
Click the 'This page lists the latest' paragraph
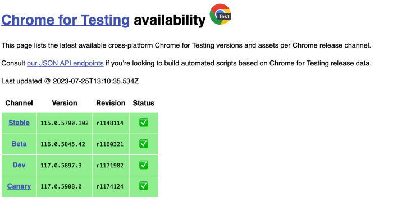point(186,45)
